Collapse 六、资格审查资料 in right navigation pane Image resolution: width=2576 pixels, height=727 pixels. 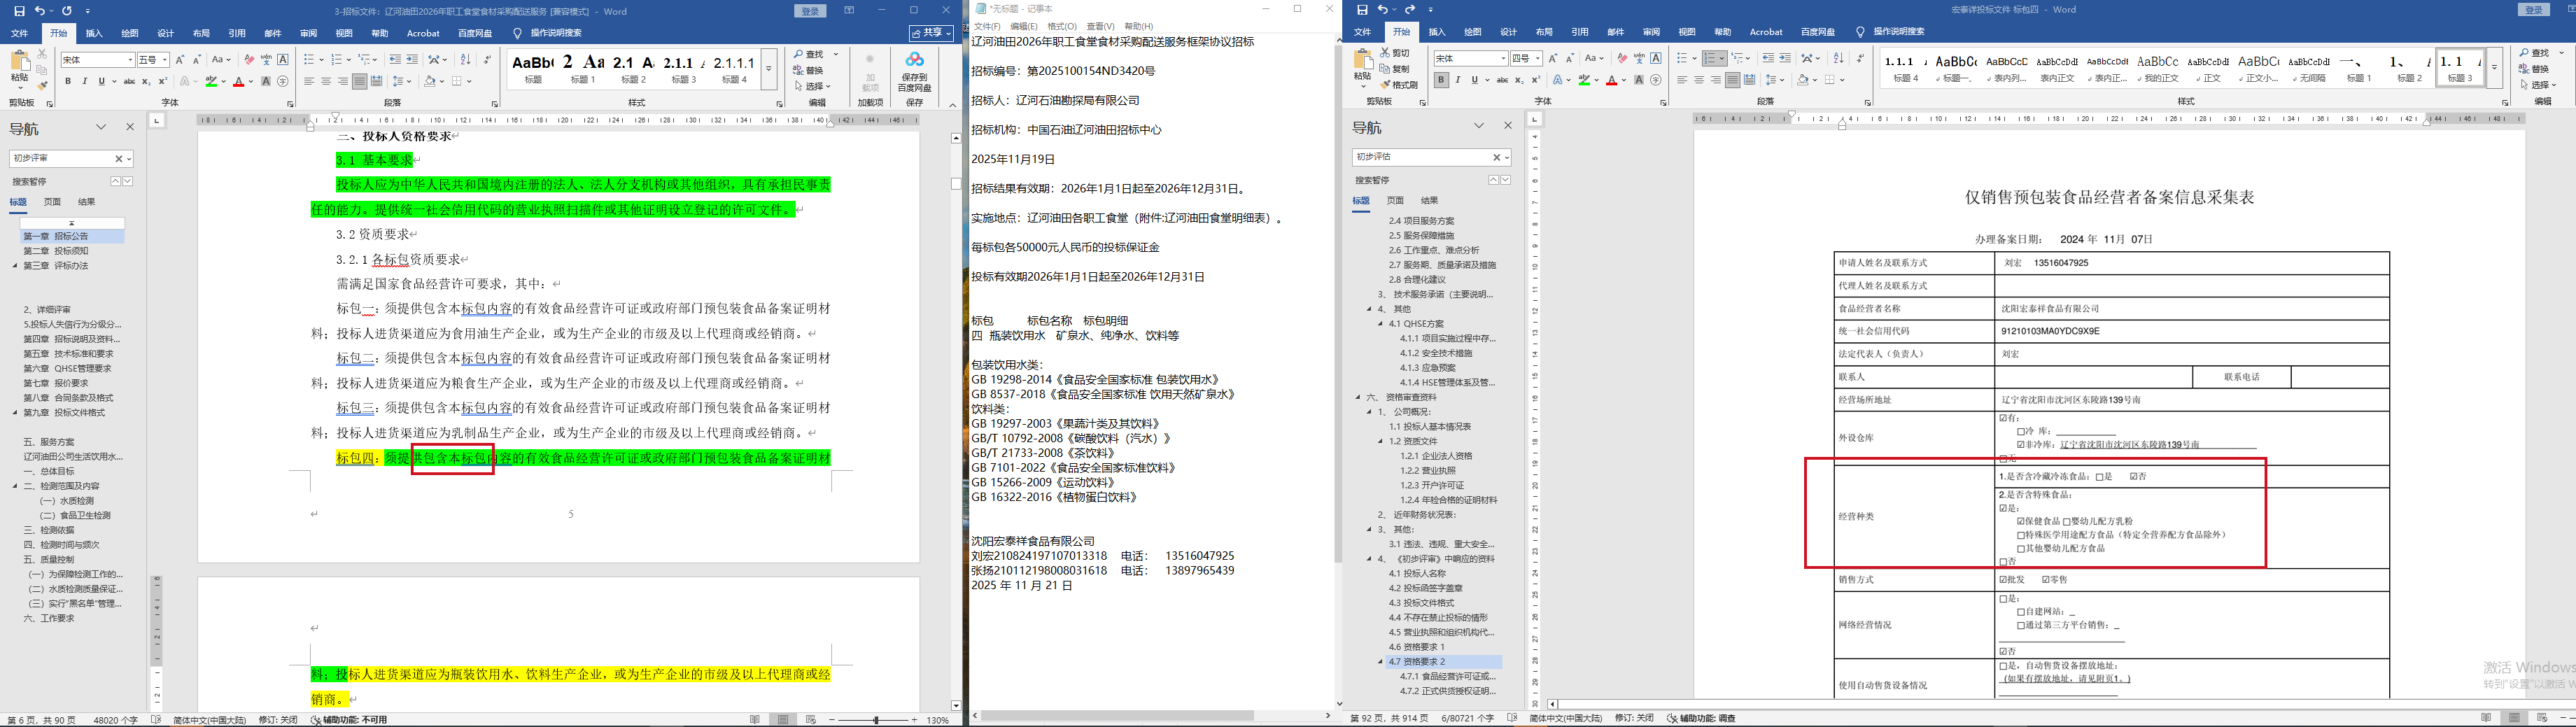(1358, 397)
